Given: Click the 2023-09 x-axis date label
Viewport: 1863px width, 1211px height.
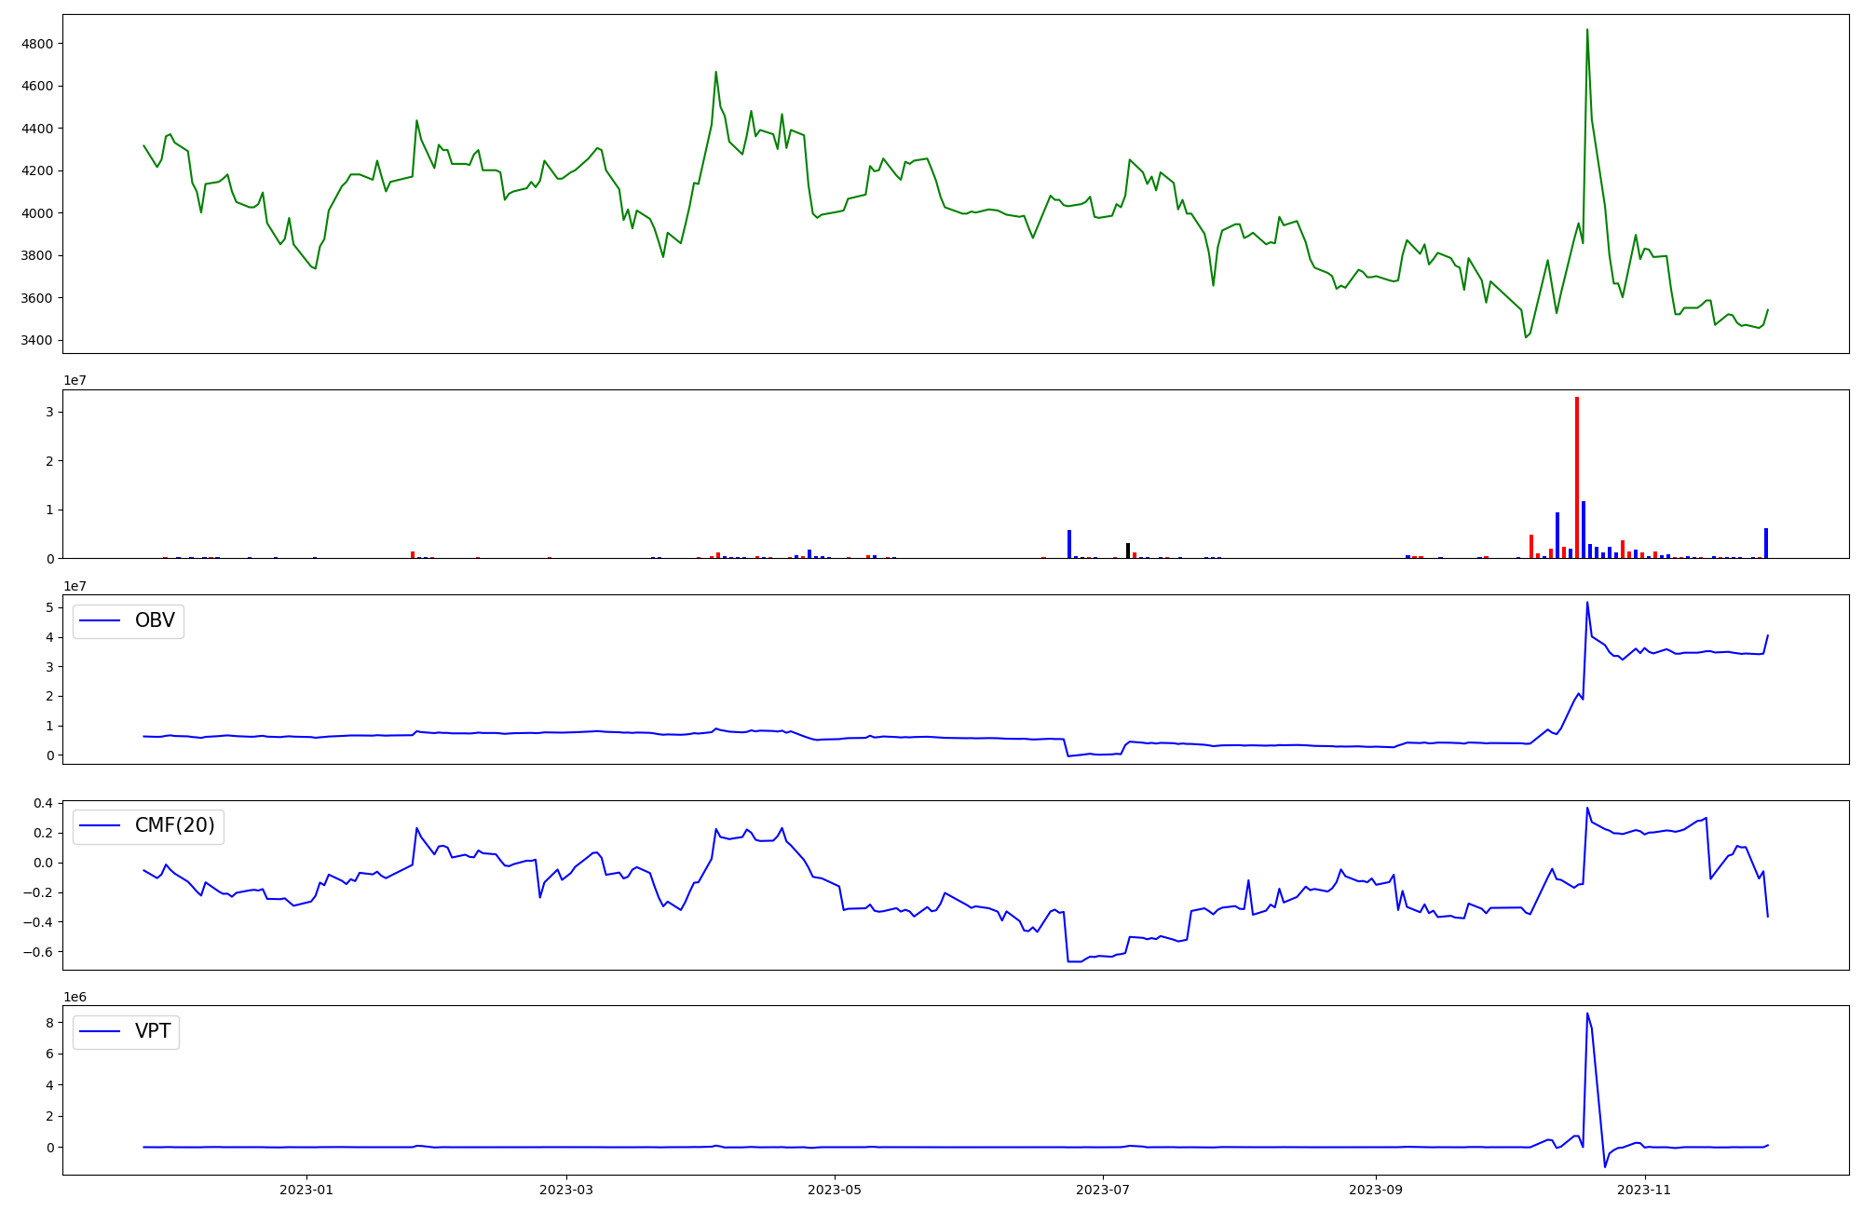Looking at the screenshot, I should [x=1376, y=1190].
